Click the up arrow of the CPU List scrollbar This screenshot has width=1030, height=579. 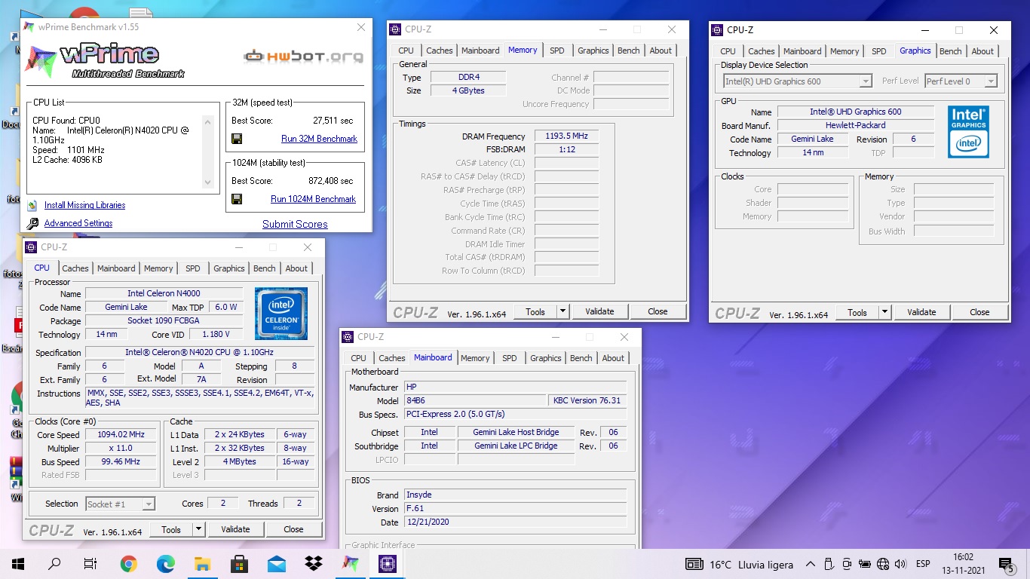coord(209,121)
